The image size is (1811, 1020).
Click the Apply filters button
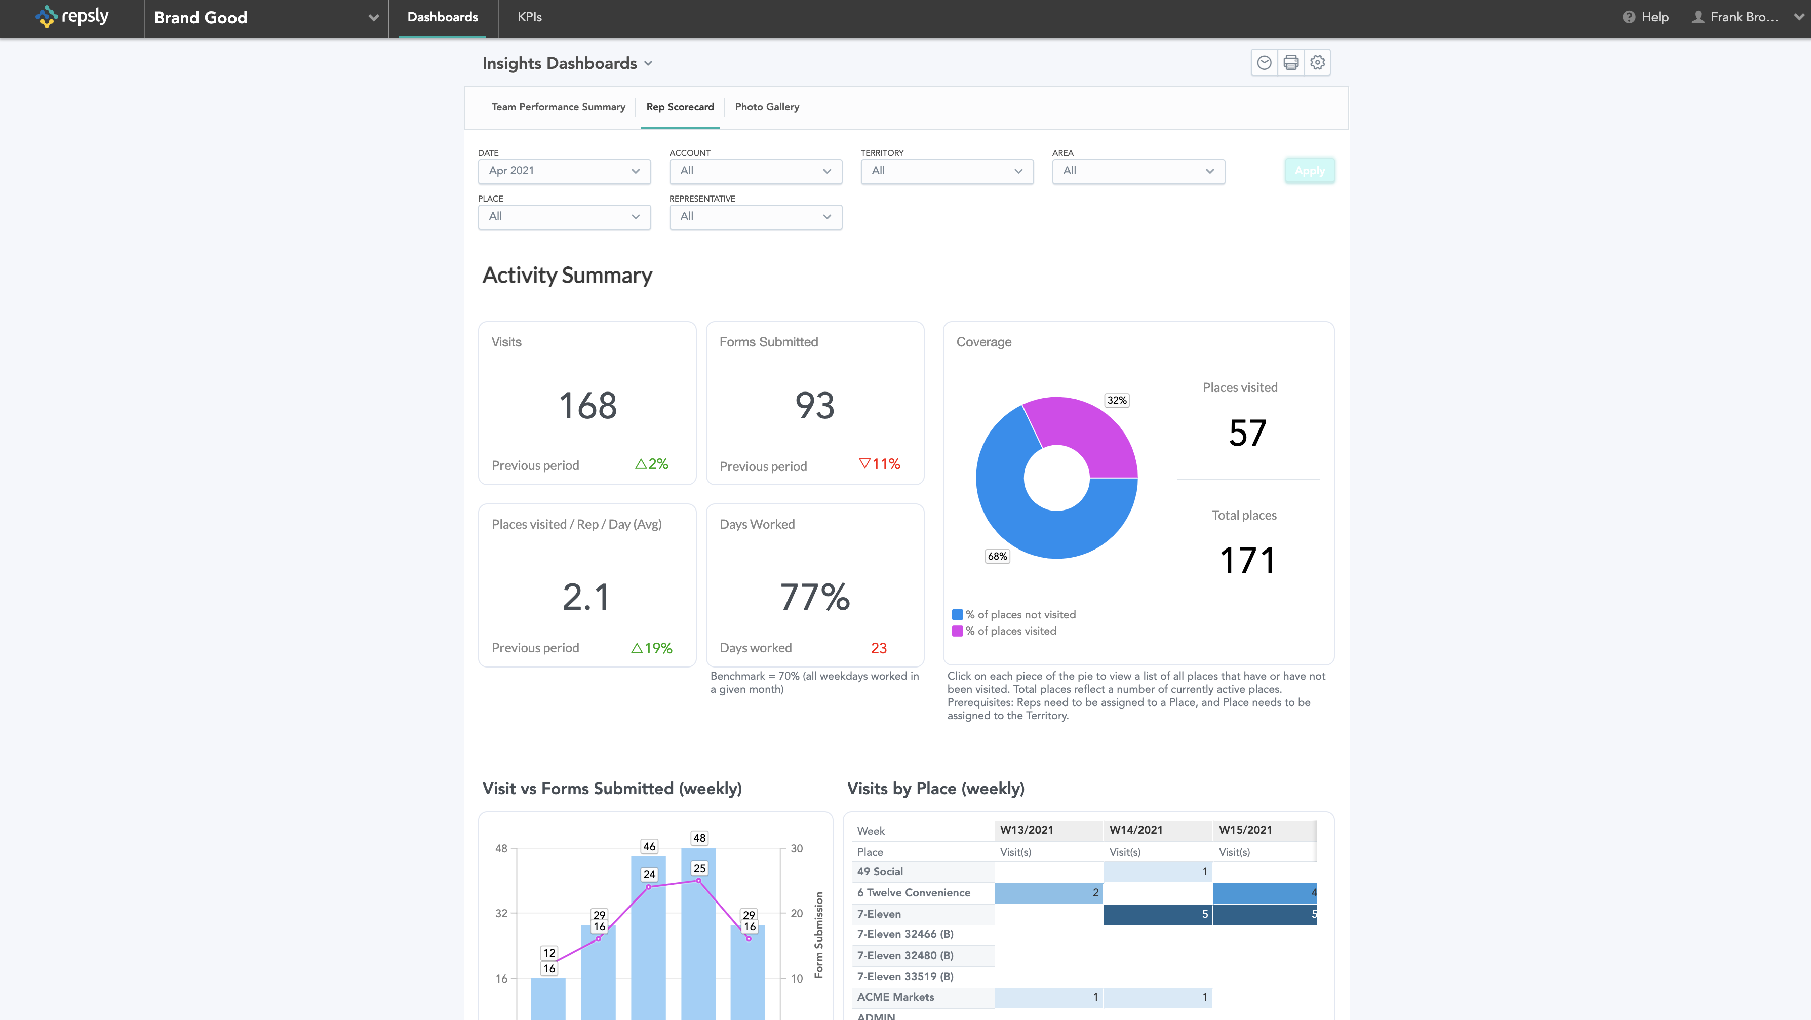coord(1309,171)
